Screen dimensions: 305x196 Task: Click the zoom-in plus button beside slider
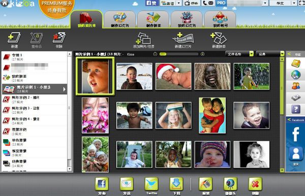click(x=202, y=54)
